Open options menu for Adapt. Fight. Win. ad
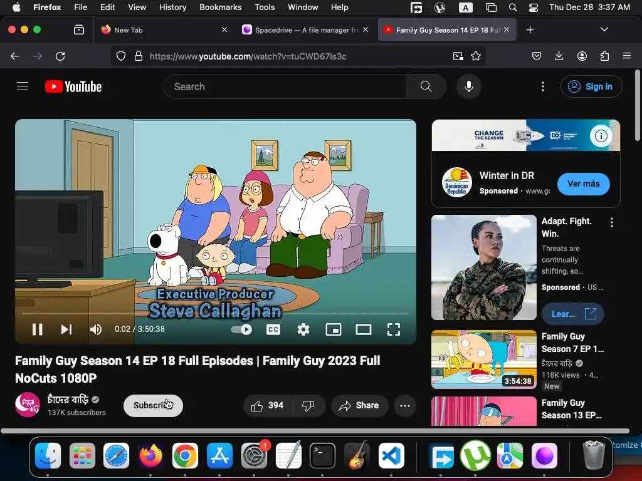 [x=612, y=222]
